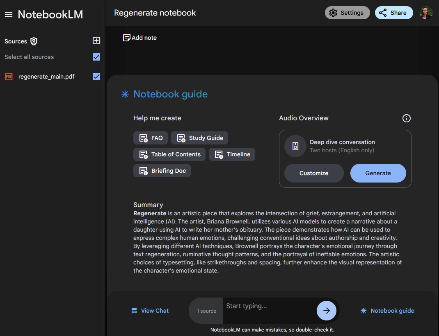Image resolution: width=439 pixels, height=336 pixels.
Task: Open the hamburger navigation menu
Action: point(9,14)
